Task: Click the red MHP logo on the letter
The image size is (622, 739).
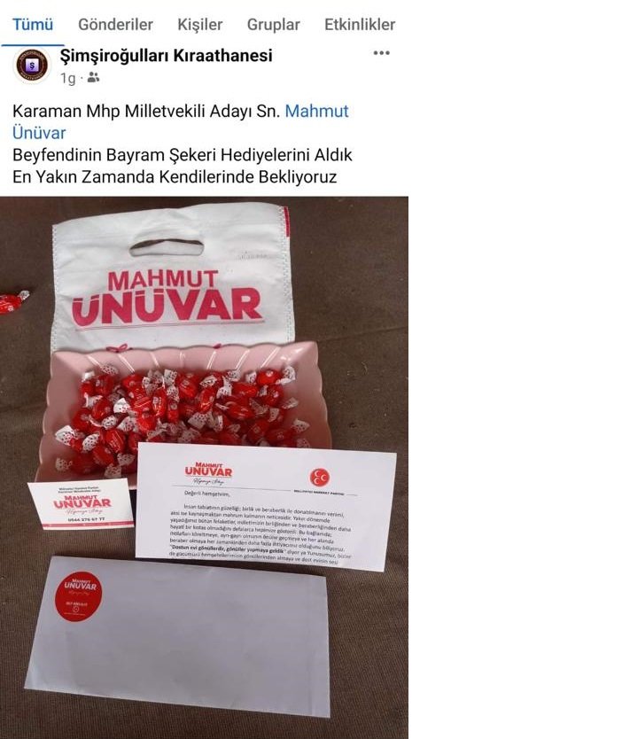Action: click(319, 477)
